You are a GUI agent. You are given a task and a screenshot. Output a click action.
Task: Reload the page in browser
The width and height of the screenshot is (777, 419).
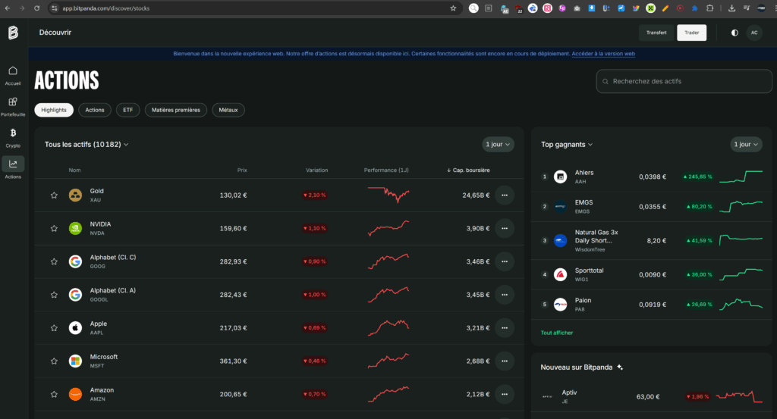click(x=36, y=8)
